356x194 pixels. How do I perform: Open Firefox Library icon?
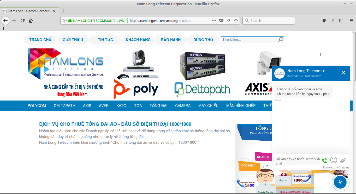[324, 21]
